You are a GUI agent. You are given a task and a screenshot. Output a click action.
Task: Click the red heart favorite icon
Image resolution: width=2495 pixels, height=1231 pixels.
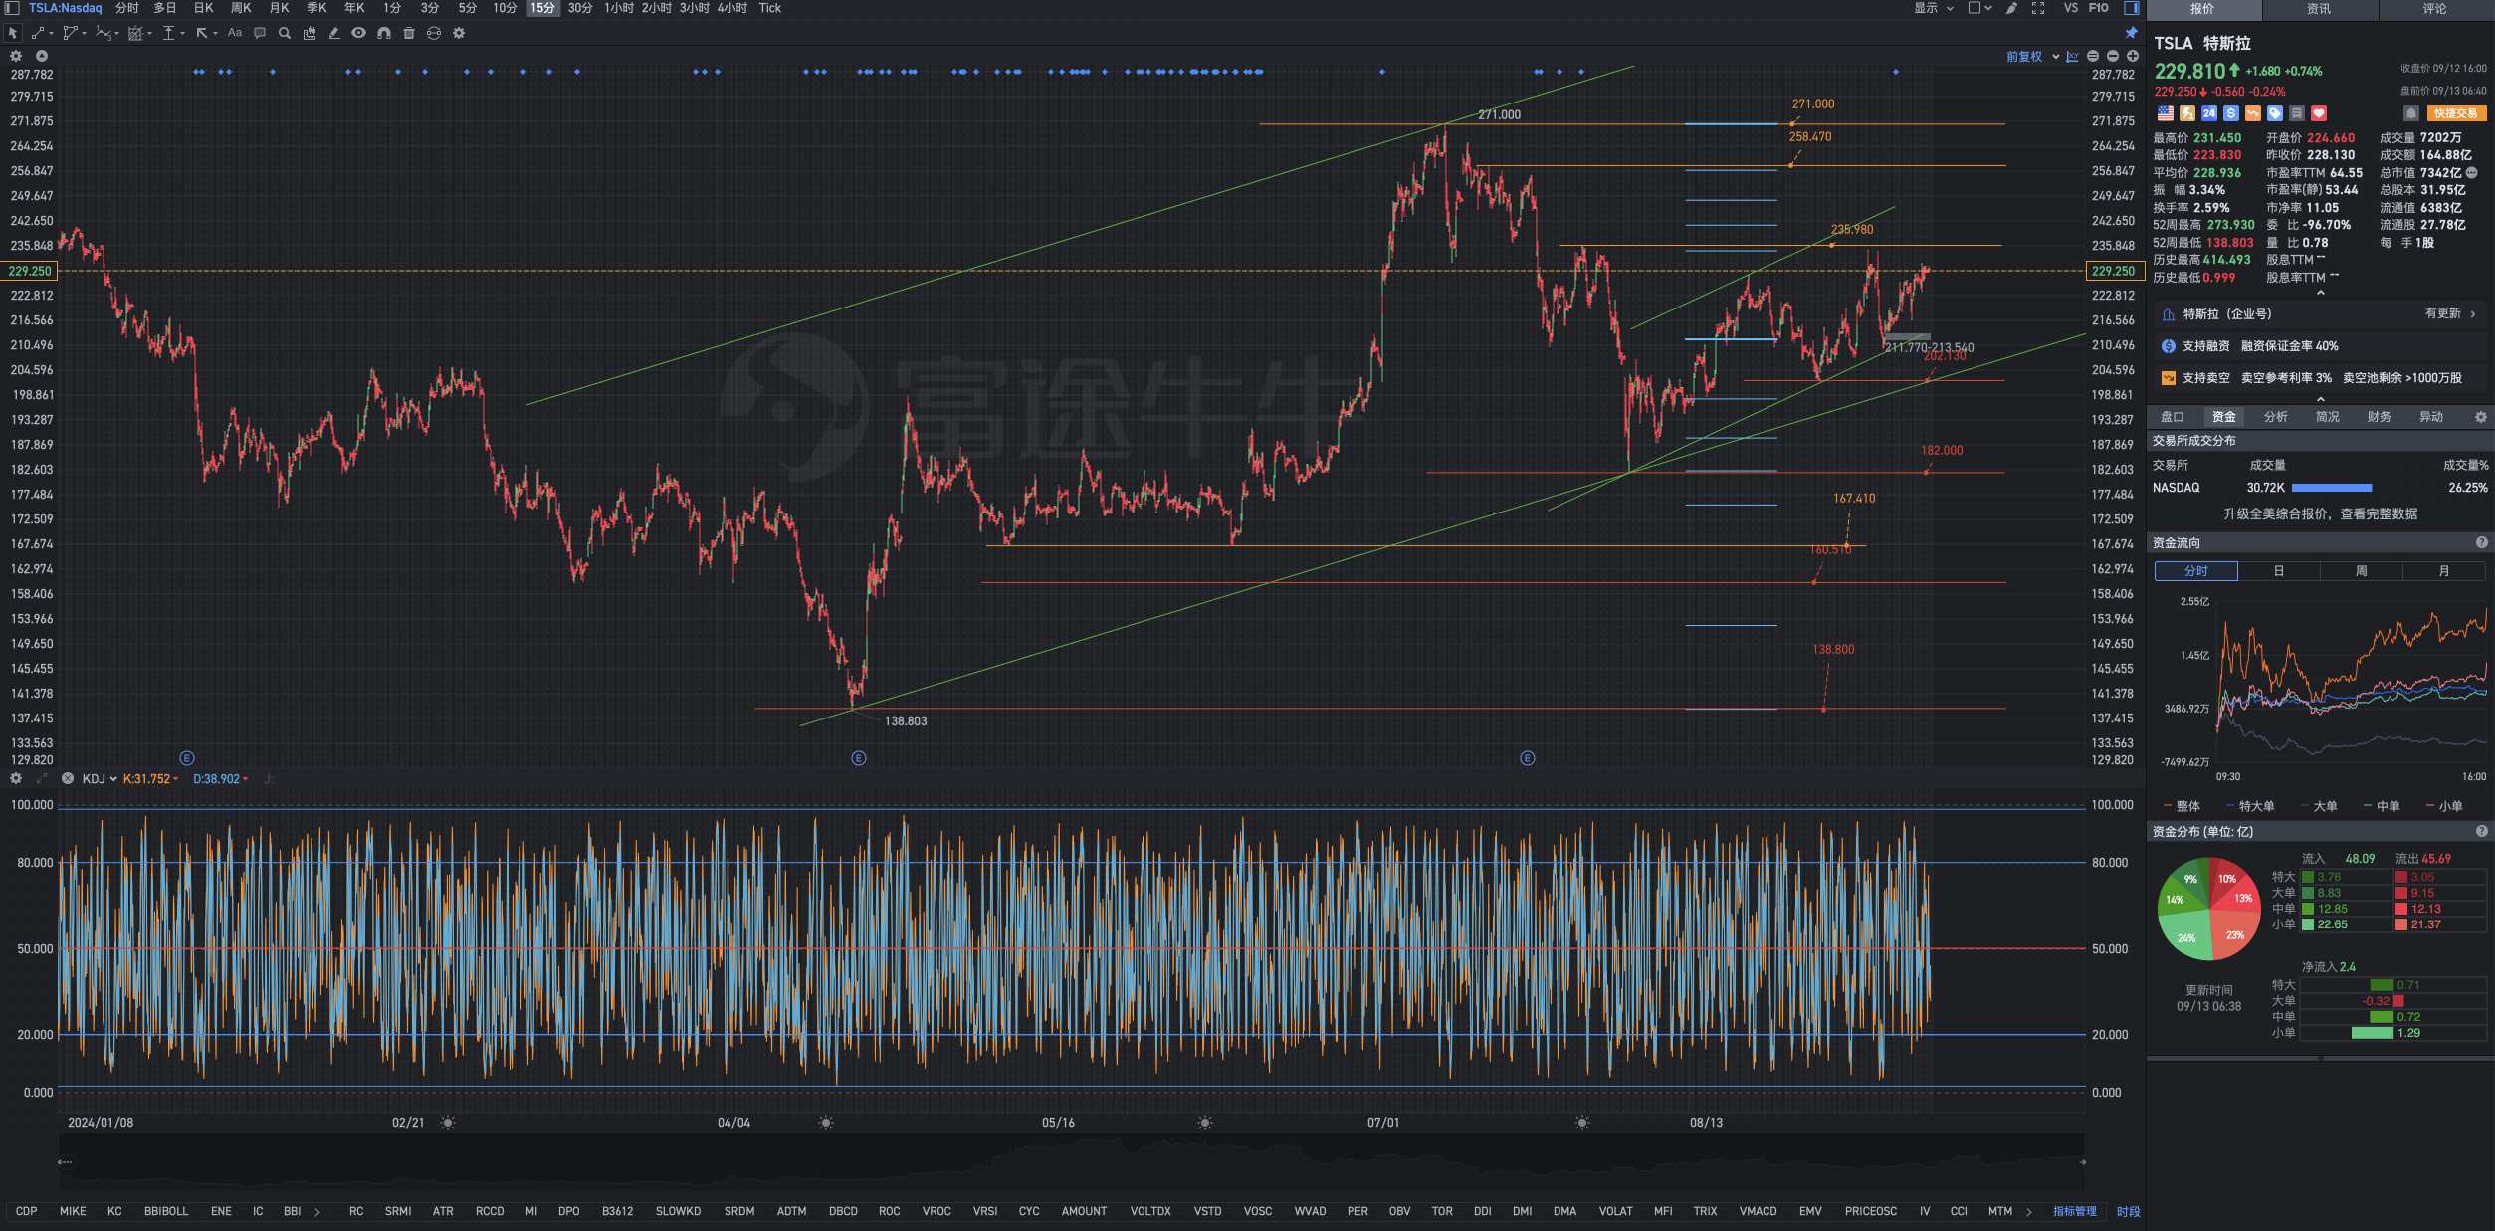2319,113
